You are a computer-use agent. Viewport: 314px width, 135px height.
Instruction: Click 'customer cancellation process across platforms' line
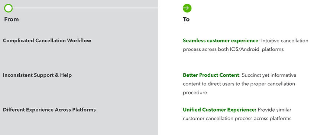point(237,119)
